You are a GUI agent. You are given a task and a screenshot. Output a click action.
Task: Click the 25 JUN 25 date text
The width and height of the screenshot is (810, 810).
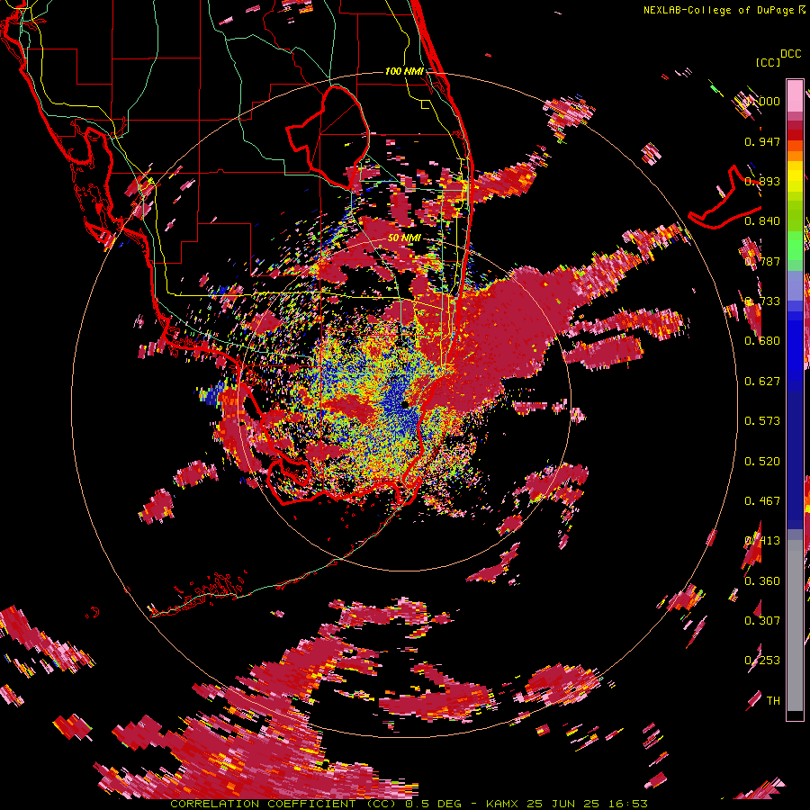pyautogui.click(x=563, y=804)
